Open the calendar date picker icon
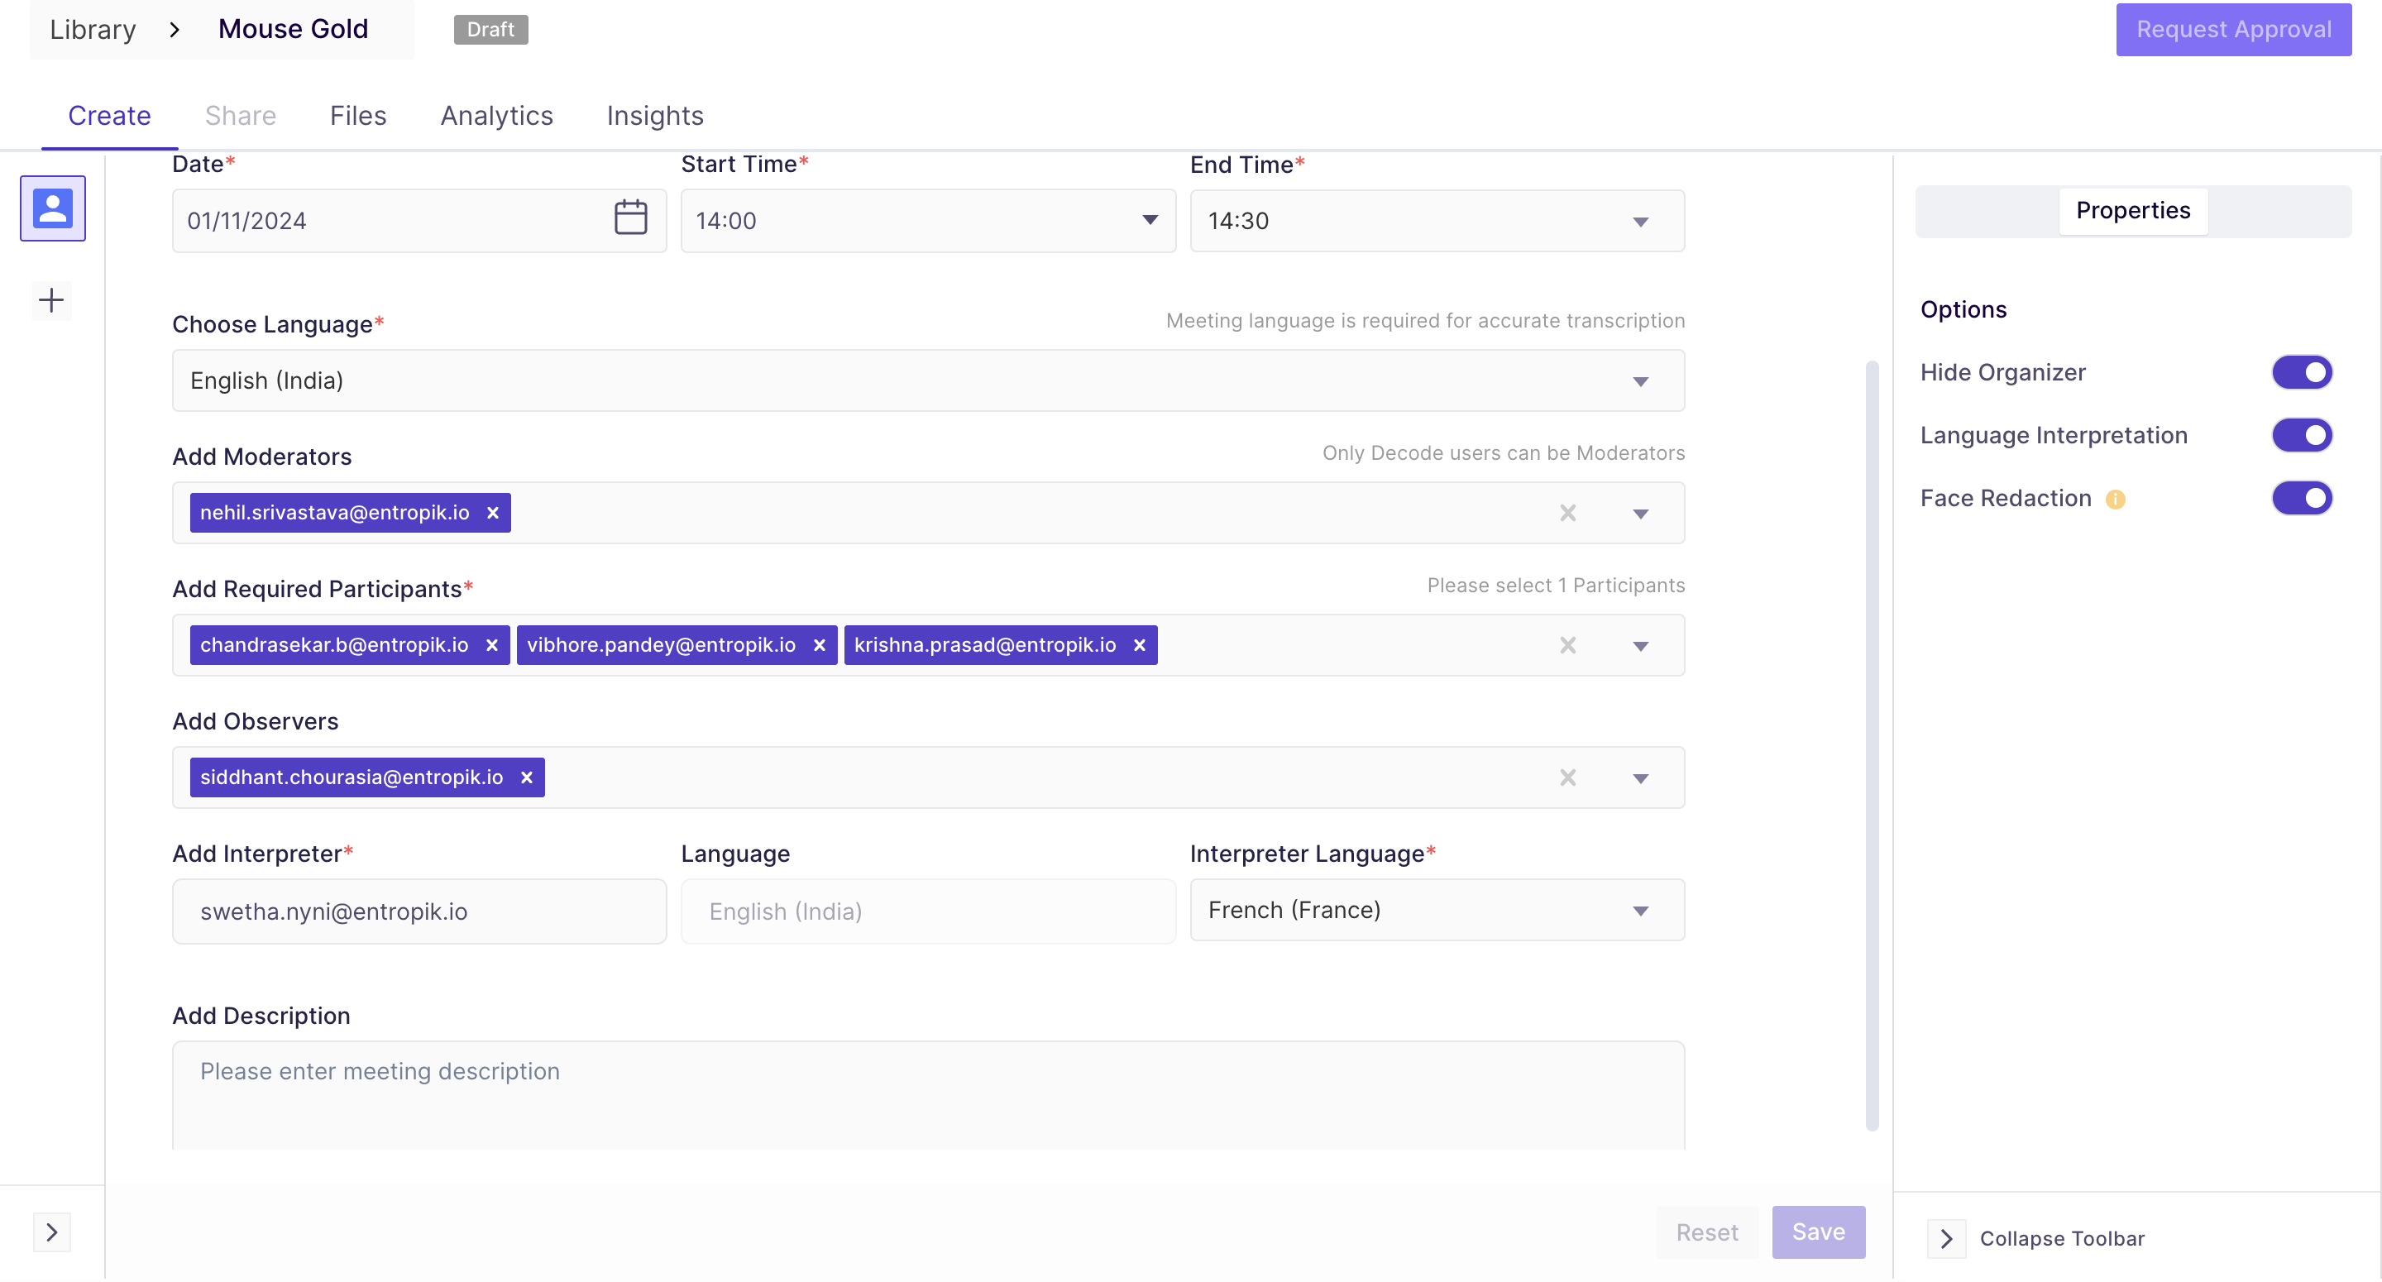 (x=630, y=218)
